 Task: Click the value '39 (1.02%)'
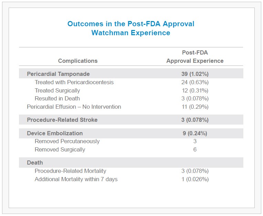[x=195, y=74]
